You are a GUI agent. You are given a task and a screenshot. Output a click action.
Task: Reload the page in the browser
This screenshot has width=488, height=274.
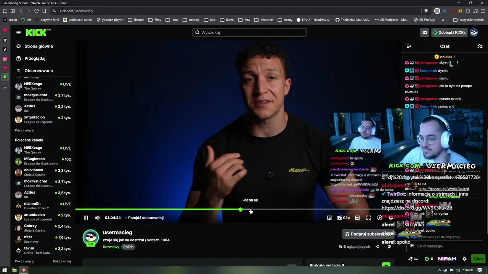pyautogui.click(x=36, y=11)
